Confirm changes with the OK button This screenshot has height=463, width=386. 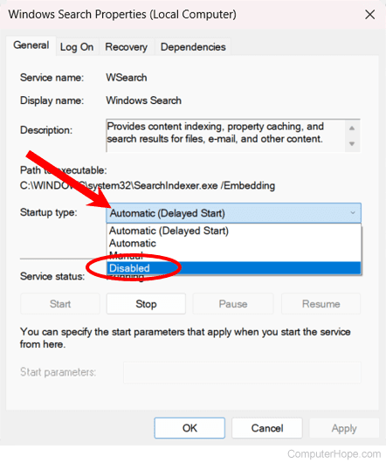point(190,428)
